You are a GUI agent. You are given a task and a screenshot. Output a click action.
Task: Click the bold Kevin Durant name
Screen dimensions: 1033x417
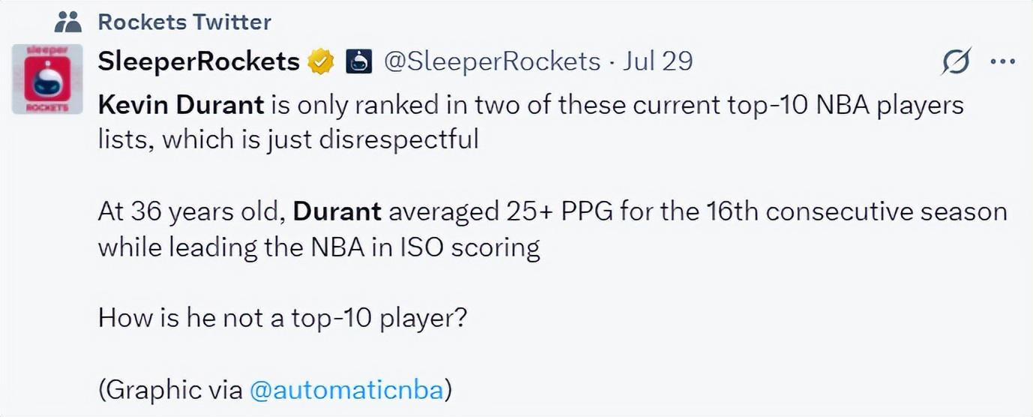181,105
